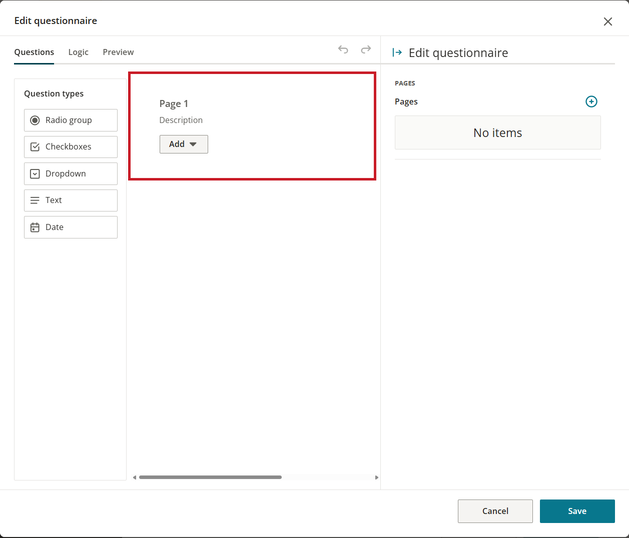Viewport: 629px width, 538px height.
Task: Click the Description placeholder text
Action: [181, 120]
